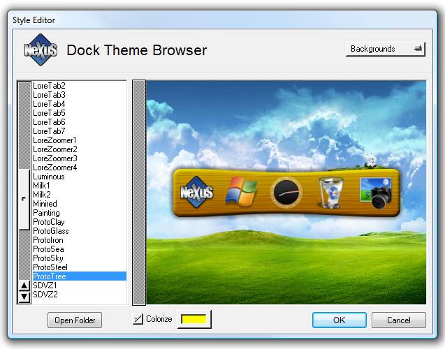Click the Cancel button
445x349 pixels.
398,320
